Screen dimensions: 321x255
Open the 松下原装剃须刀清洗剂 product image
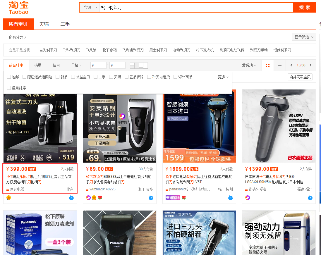[40, 233]
